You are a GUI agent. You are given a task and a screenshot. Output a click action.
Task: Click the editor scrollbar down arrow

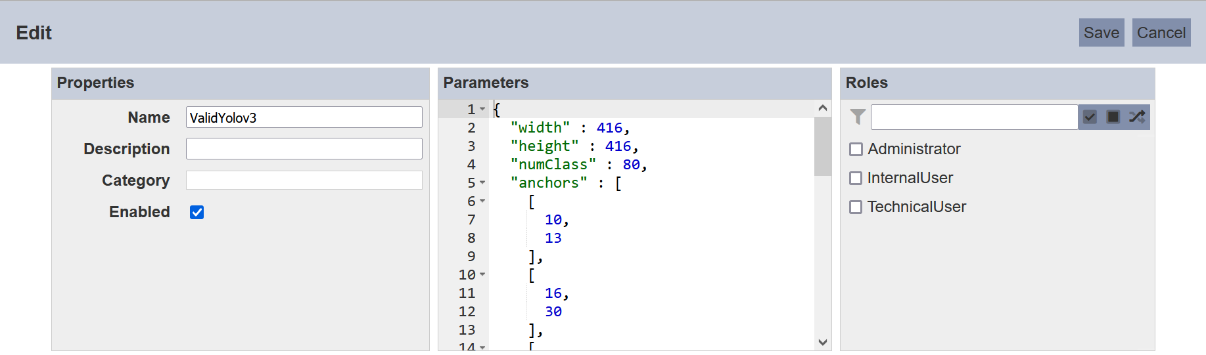[x=823, y=342]
